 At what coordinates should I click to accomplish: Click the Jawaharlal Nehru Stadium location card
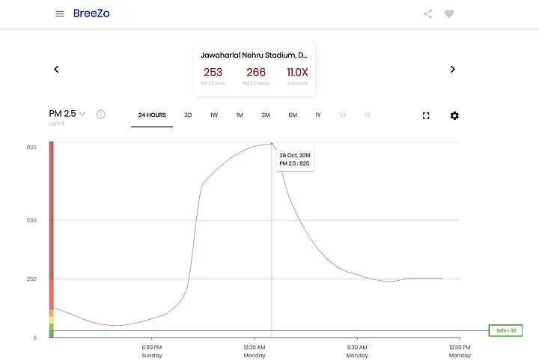(x=255, y=70)
